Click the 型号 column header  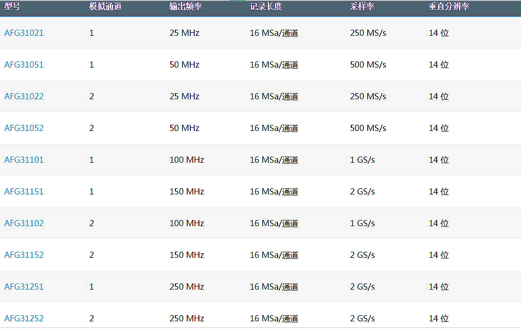[12, 7]
